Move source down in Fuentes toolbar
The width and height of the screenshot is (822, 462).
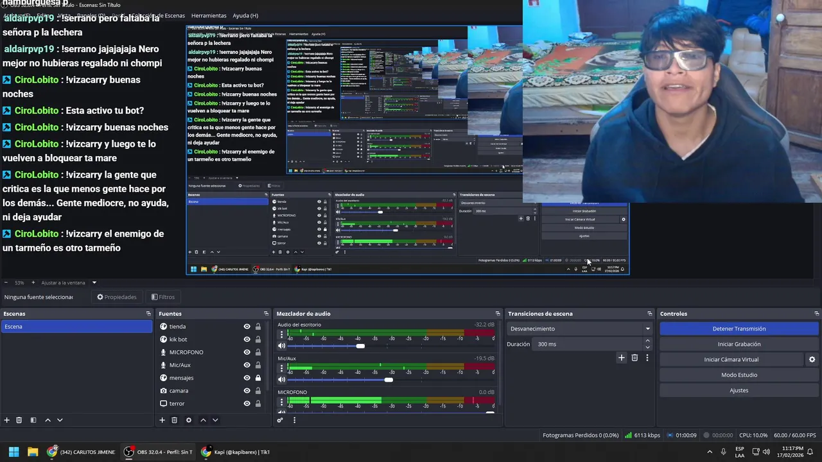pos(215,420)
